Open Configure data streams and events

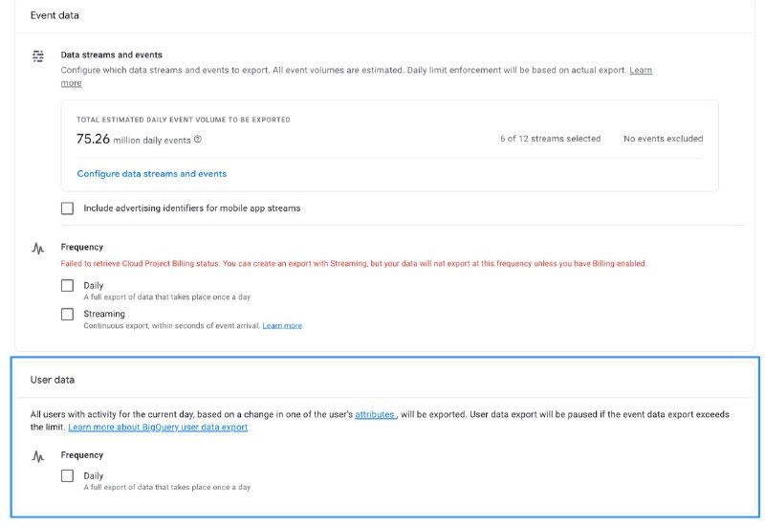coord(152,174)
